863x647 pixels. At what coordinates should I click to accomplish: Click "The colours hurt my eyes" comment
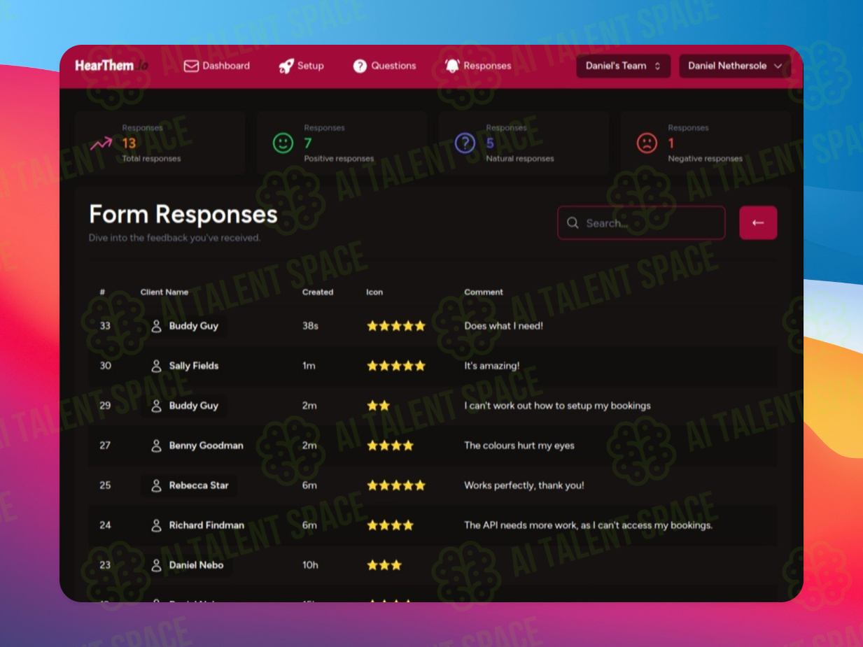pos(519,446)
